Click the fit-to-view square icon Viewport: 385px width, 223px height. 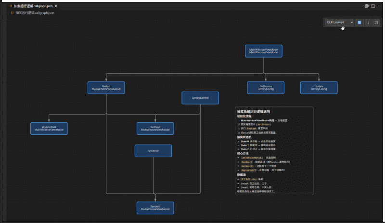tap(376, 23)
